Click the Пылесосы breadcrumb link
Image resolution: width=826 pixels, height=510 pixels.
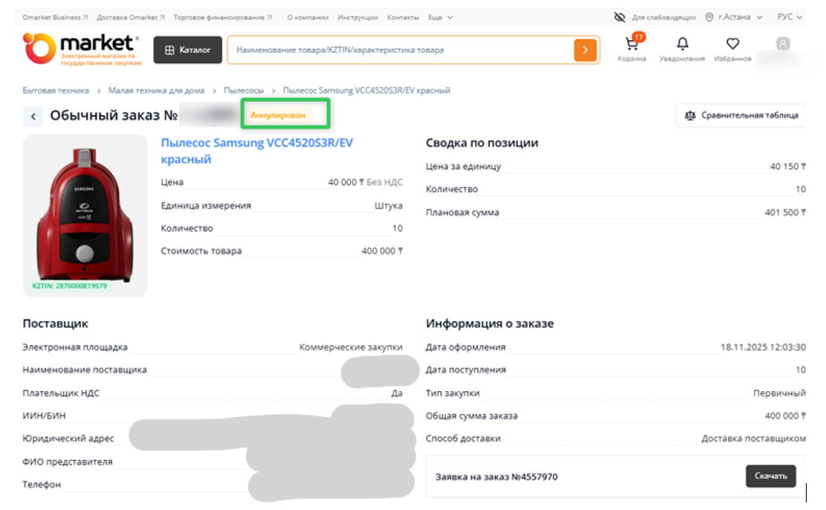coord(244,91)
